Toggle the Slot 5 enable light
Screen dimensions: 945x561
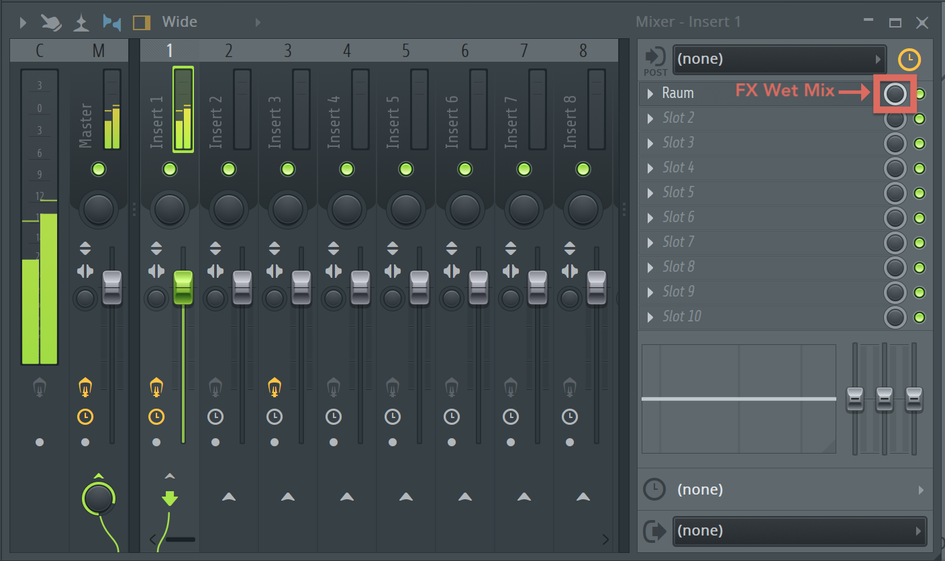pyautogui.click(x=919, y=193)
